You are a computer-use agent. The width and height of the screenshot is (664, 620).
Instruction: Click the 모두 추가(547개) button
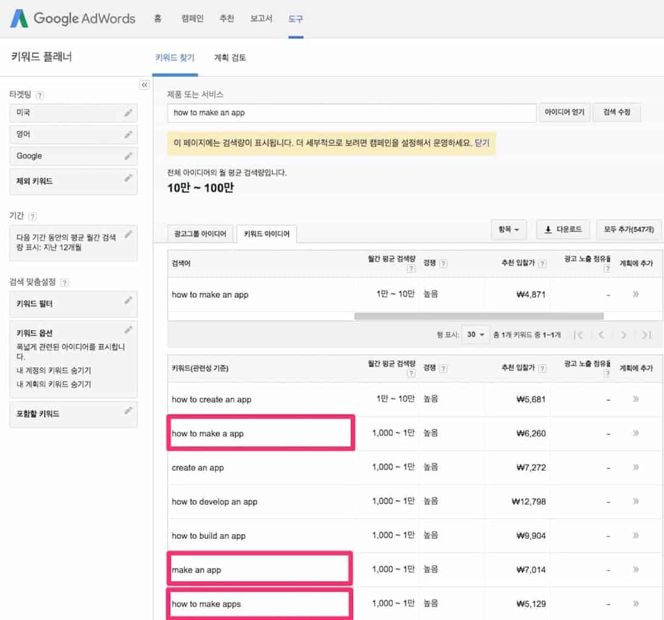point(629,229)
